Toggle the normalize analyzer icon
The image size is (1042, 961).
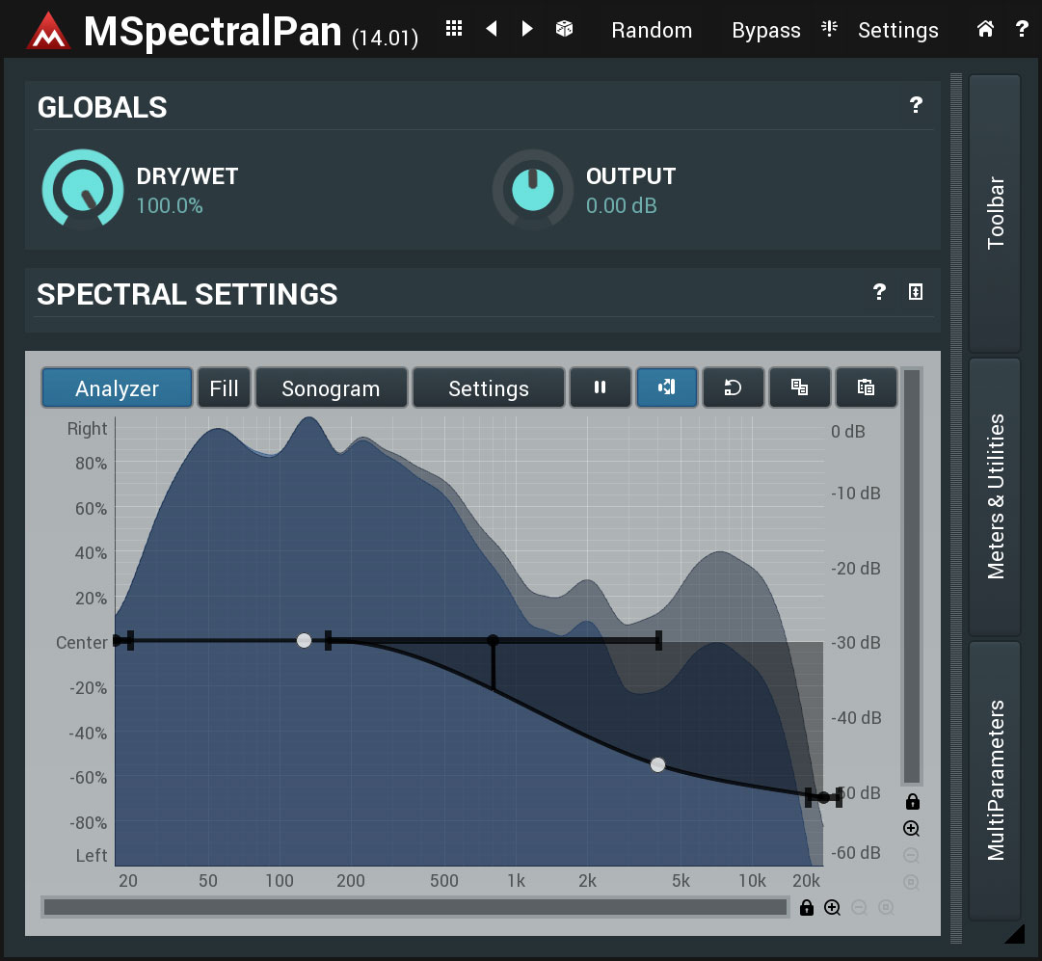coord(667,387)
